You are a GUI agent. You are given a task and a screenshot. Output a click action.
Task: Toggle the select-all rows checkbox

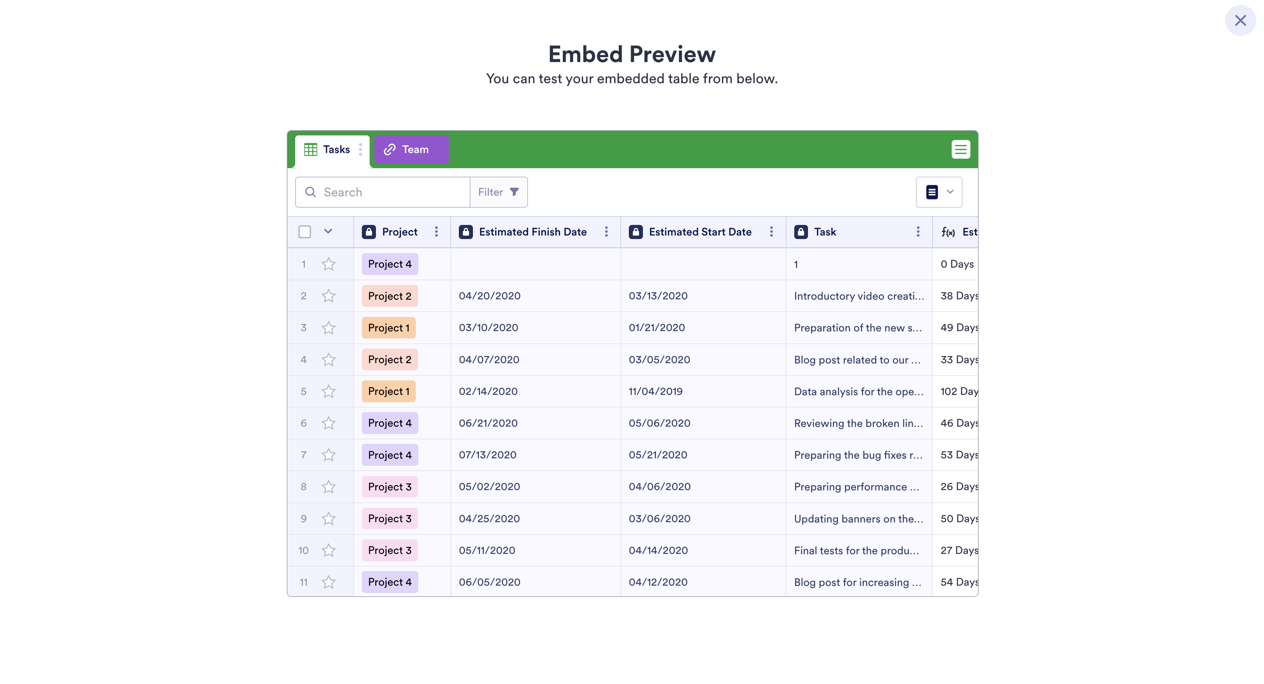pyautogui.click(x=305, y=232)
